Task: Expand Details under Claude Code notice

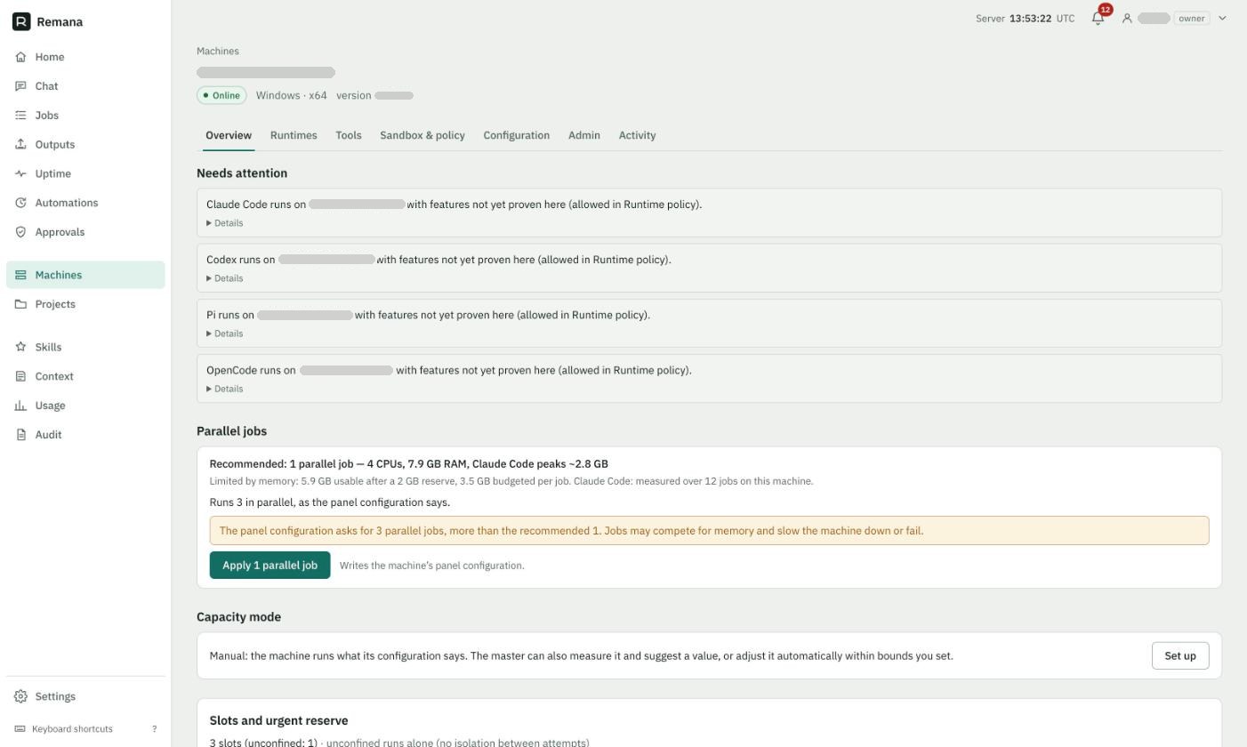Action: click(225, 223)
